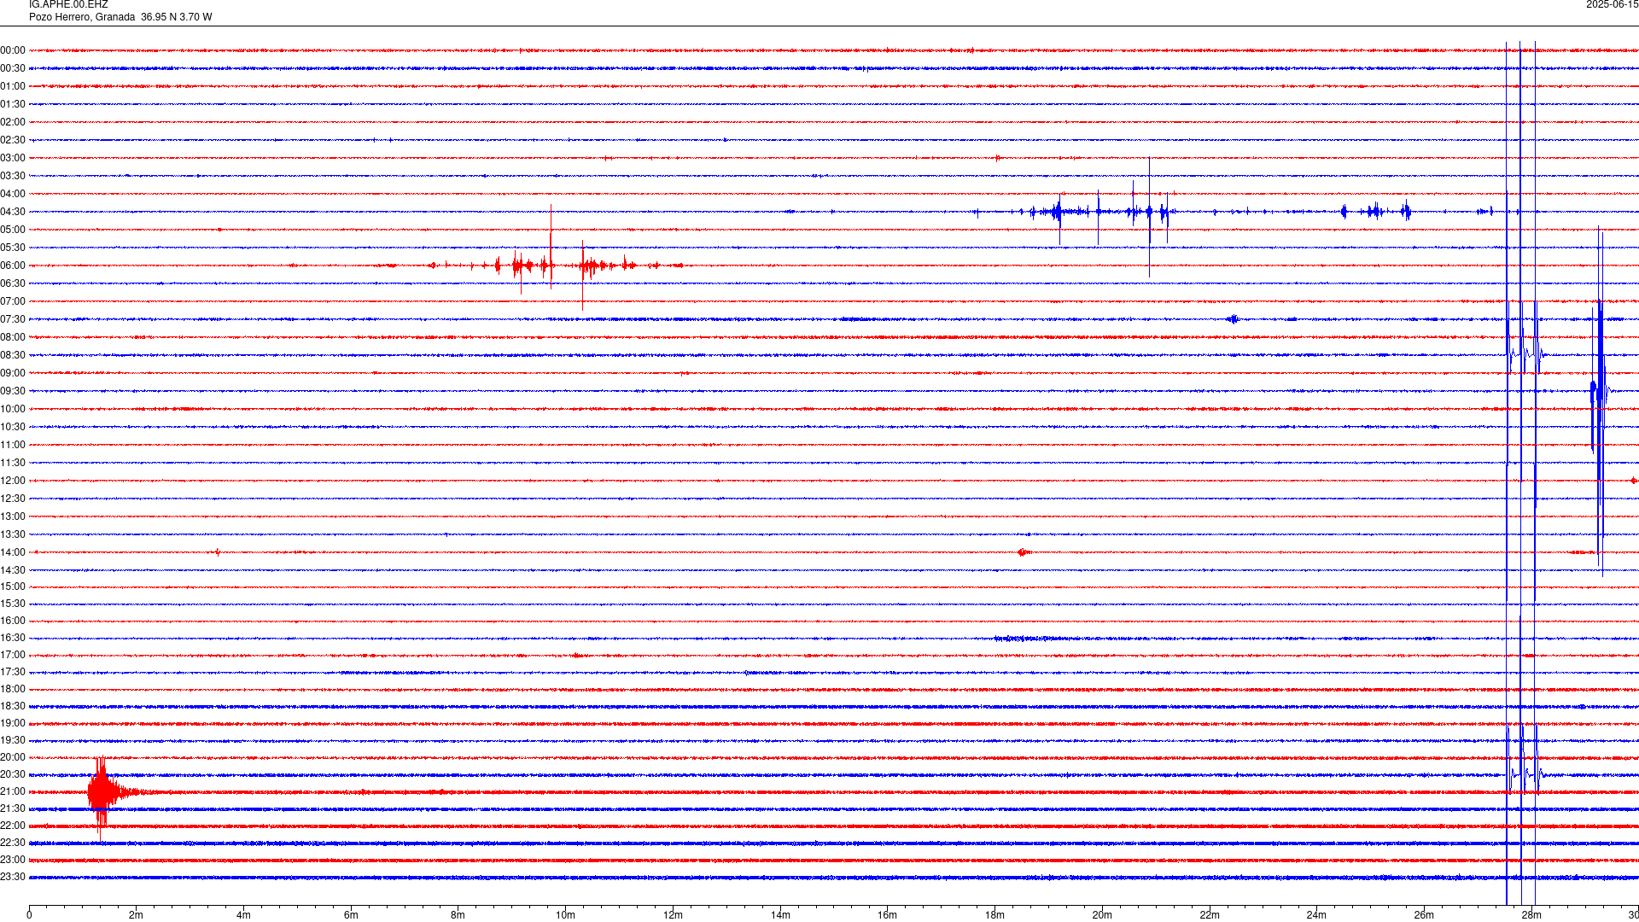
Task: Click the 24m axis tick label
Action: click(x=1316, y=915)
